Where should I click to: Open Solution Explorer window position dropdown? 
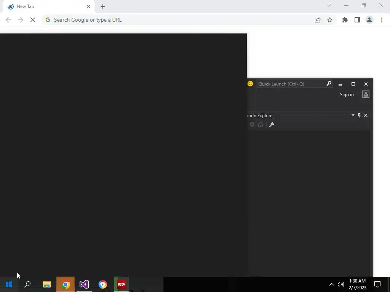click(353, 115)
